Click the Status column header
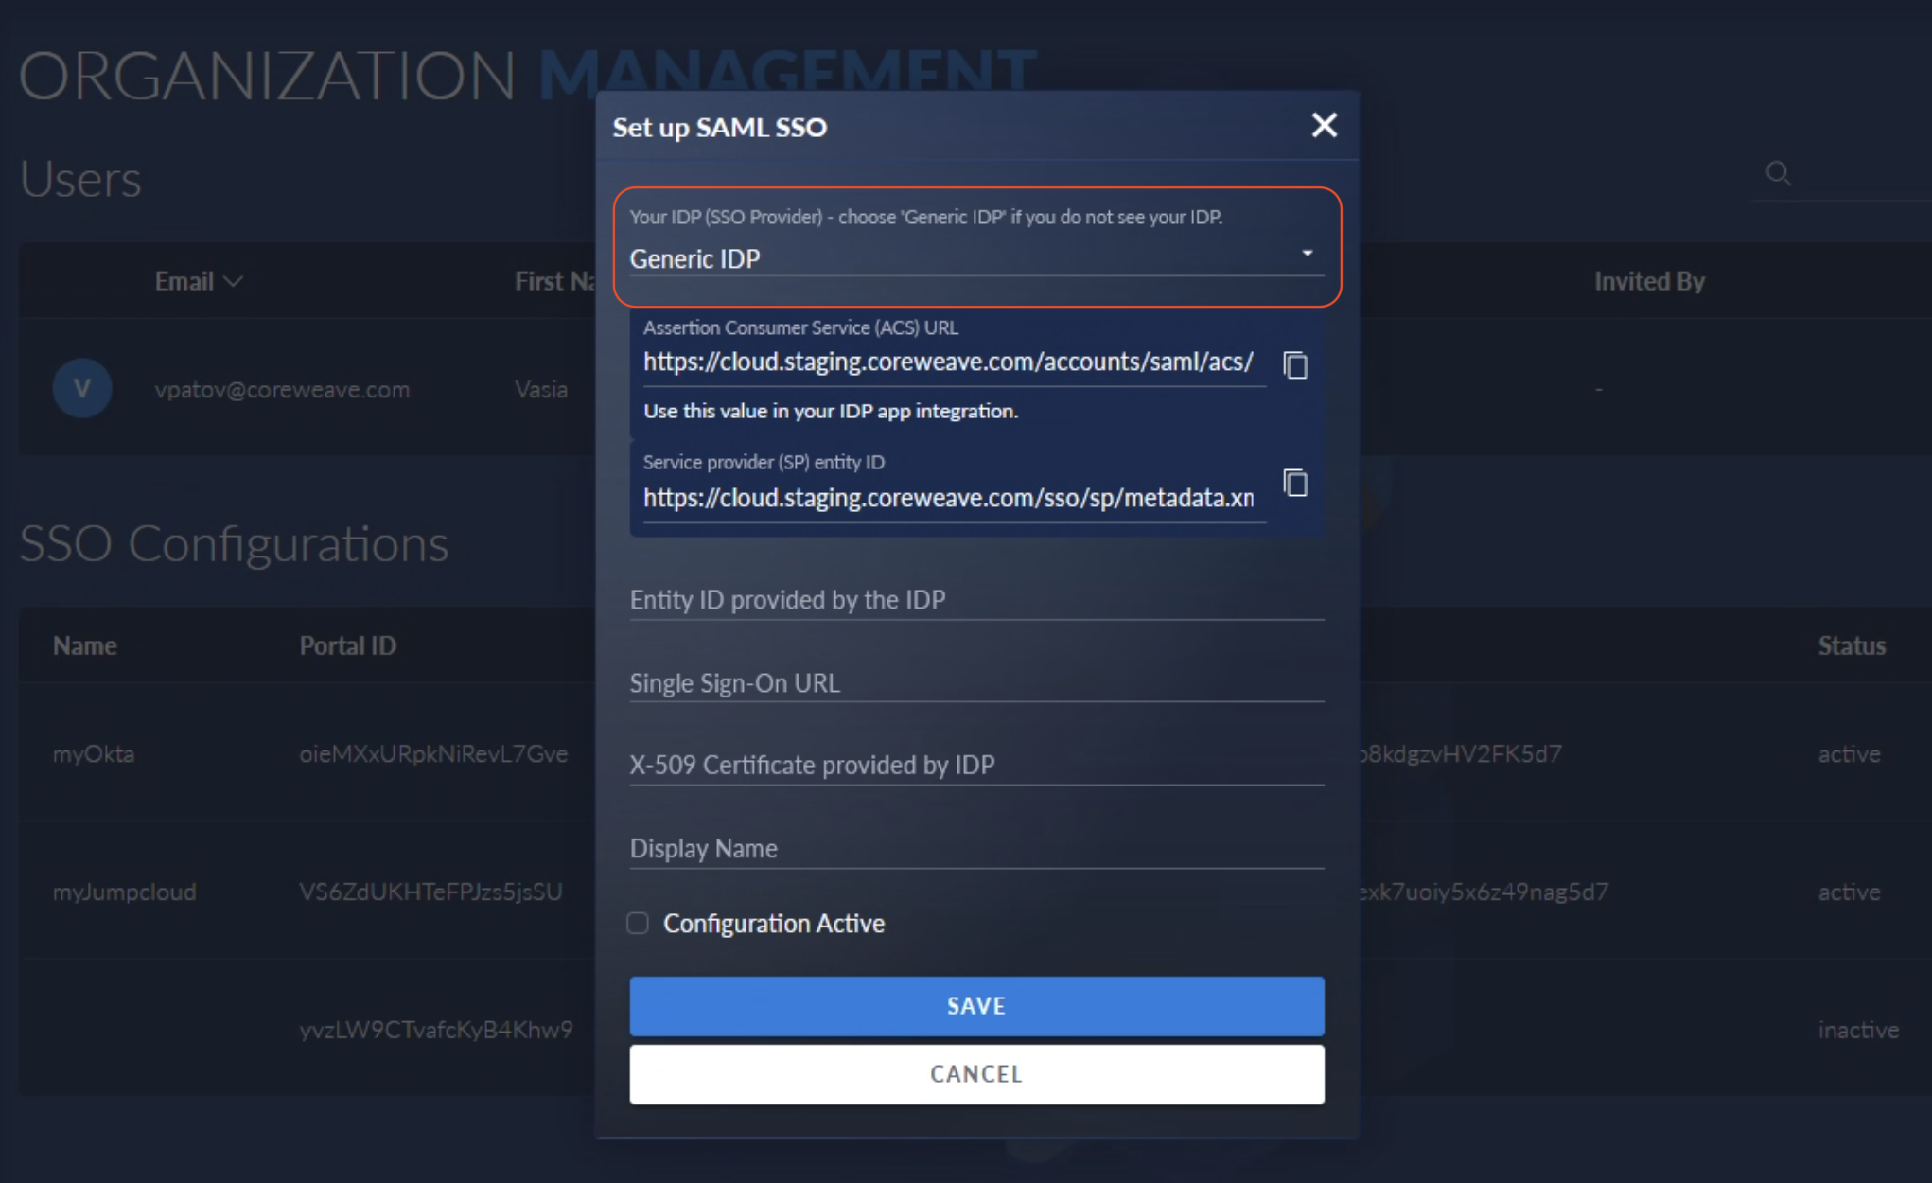This screenshot has width=1932, height=1183. click(x=1852, y=645)
